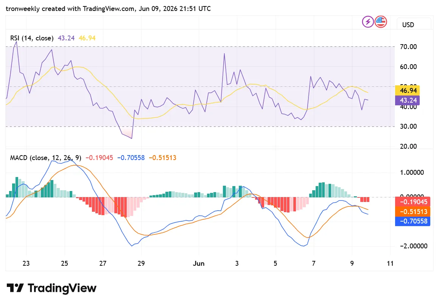Open the USD currency selector
439x305 pixels.
click(x=414, y=25)
